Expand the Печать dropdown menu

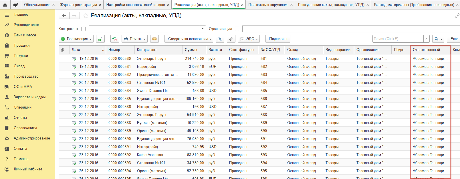click(134, 39)
